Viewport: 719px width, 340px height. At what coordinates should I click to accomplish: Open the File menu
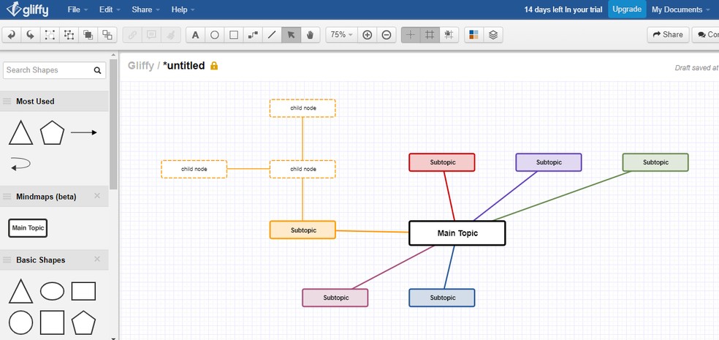coord(77,10)
